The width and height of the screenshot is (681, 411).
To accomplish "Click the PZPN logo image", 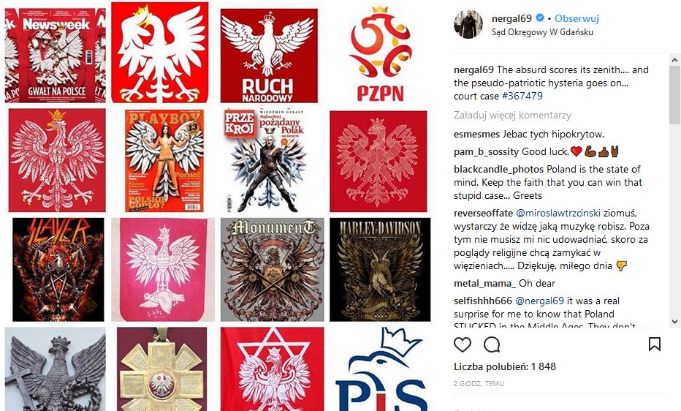I will click(x=380, y=54).
